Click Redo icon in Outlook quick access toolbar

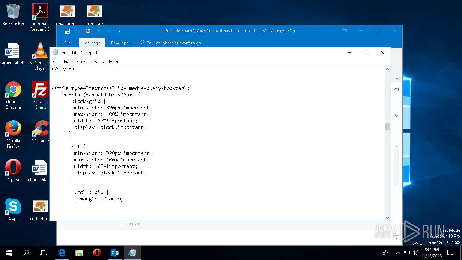tap(88, 31)
